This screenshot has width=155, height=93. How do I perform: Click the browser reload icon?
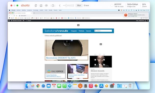(x=14, y=15)
